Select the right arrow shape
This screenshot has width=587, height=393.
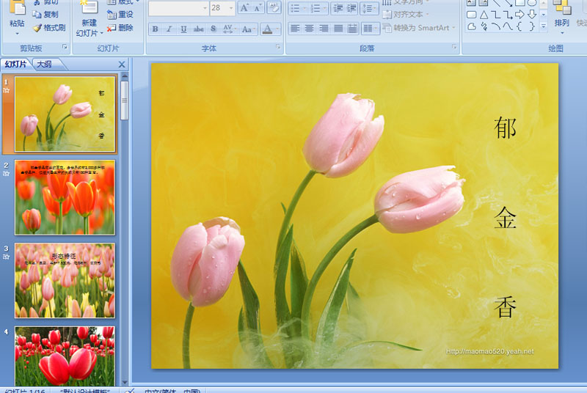[x=519, y=15]
